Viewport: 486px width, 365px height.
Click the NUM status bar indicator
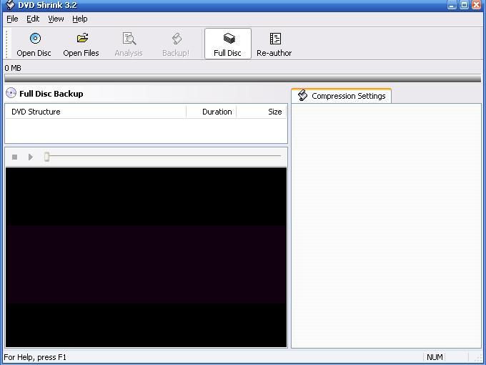[435, 357]
